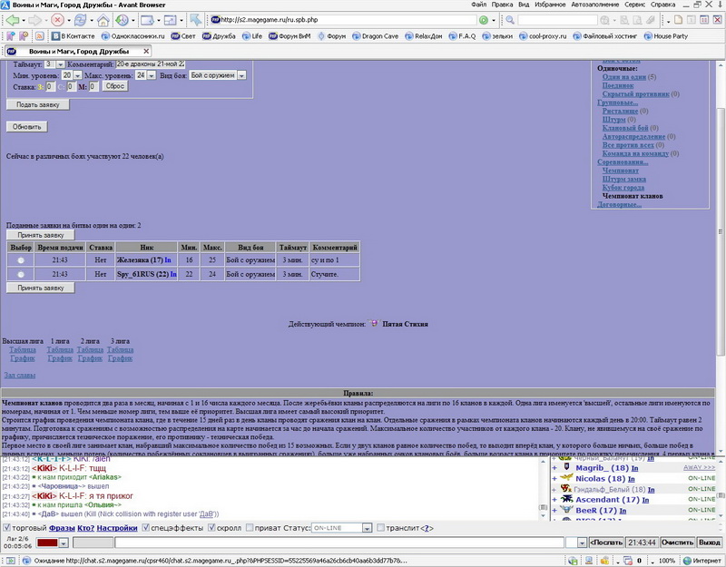Refresh the page using the Refresh icon
This screenshot has width=726, height=567.
point(81,20)
